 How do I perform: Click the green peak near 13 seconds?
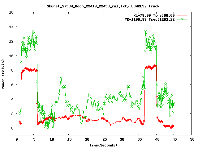[61, 79]
